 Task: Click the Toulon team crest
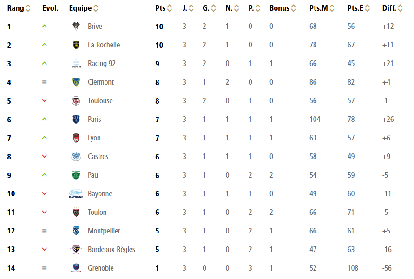coord(76,212)
